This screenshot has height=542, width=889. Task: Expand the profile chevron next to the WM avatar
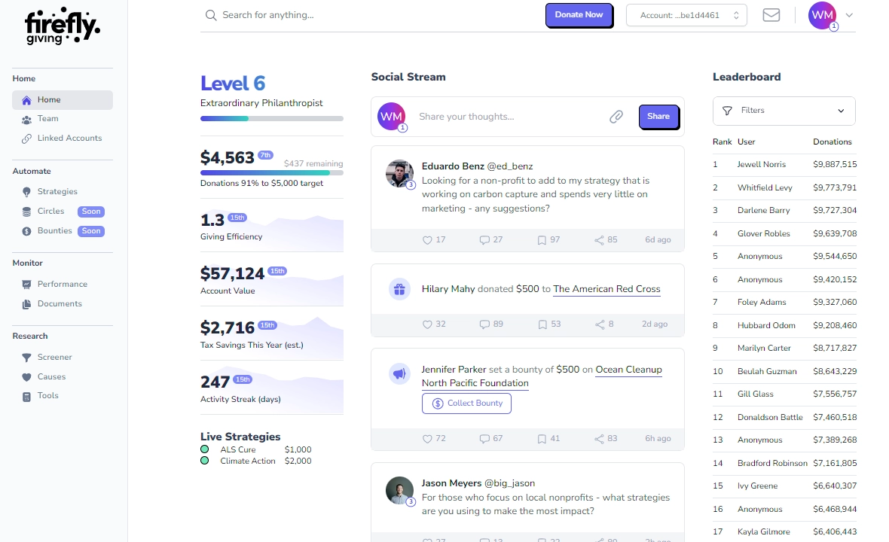tap(849, 14)
